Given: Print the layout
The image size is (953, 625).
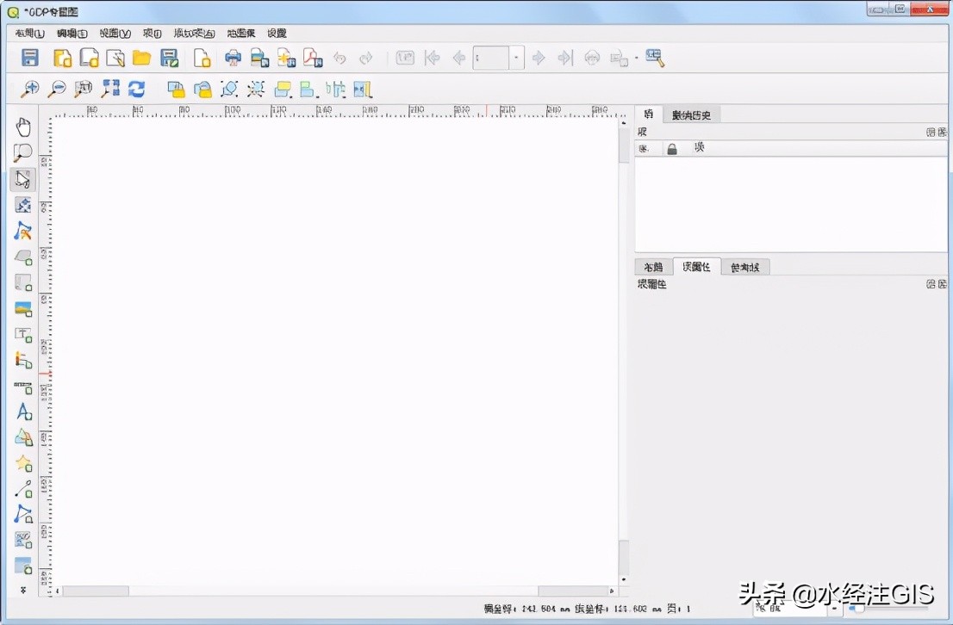Looking at the screenshot, I should (x=233, y=58).
